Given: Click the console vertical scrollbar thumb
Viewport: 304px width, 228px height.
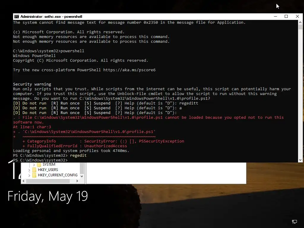Looking at the screenshot, I should 300,27.
